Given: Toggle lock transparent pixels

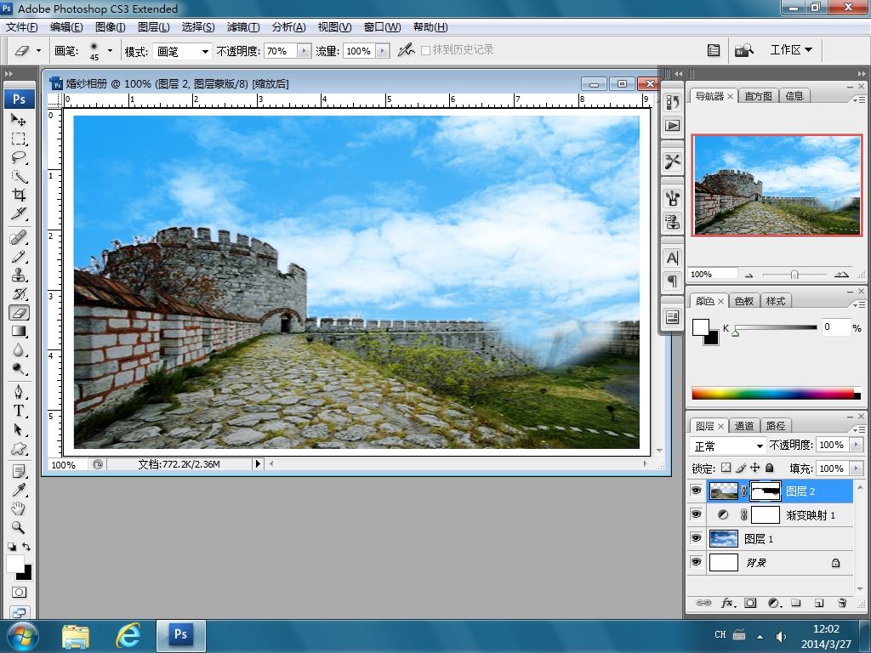Looking at the screenshot, I should (x=726, y=468).
